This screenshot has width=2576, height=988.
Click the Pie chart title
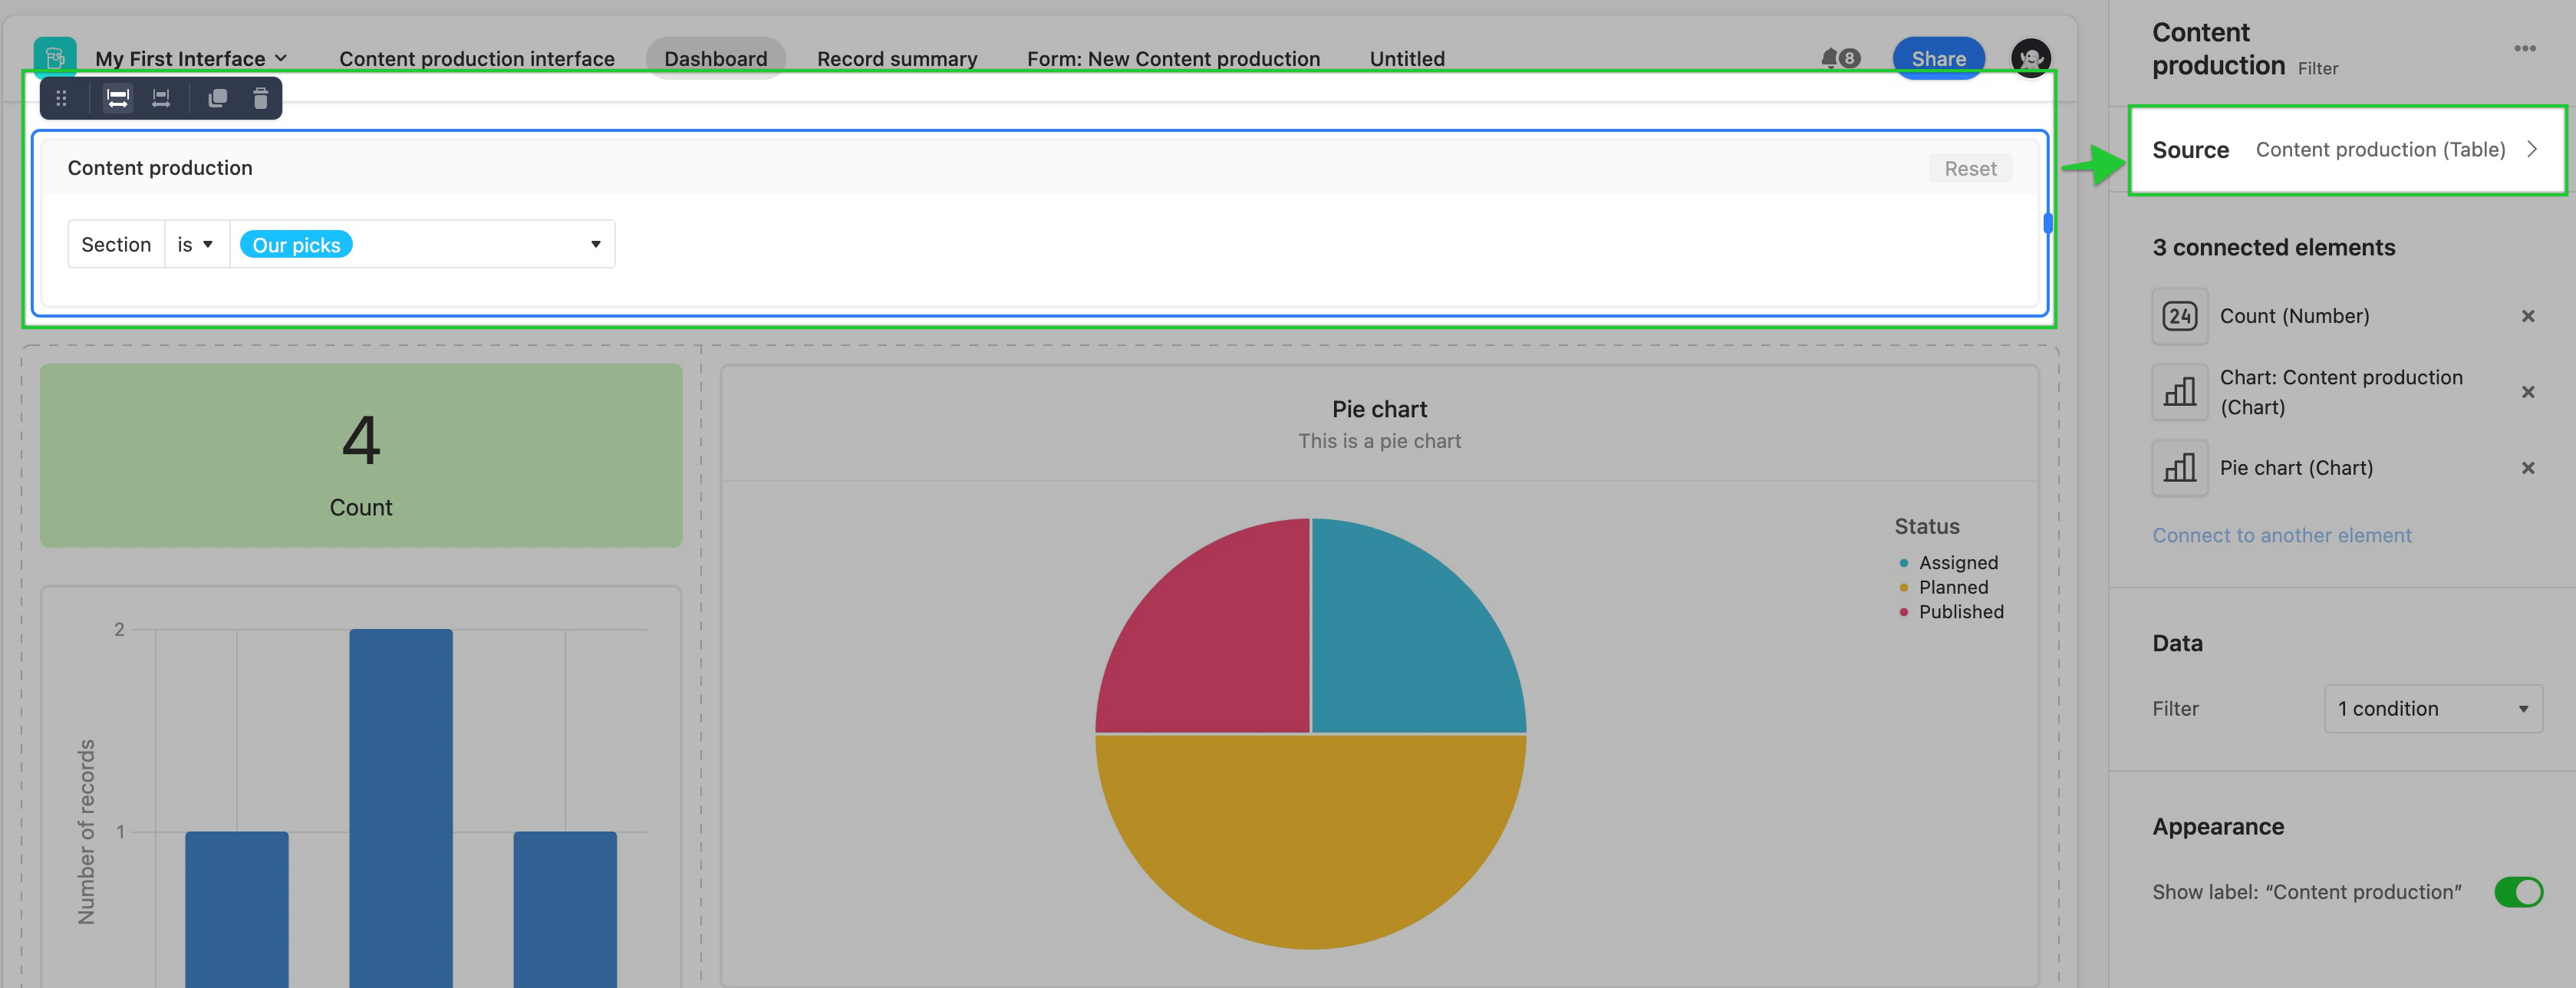coord(1379,409)
